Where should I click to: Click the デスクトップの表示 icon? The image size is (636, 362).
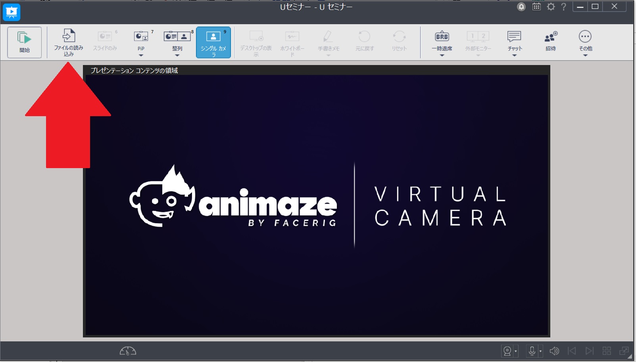(x=256, y=36)
